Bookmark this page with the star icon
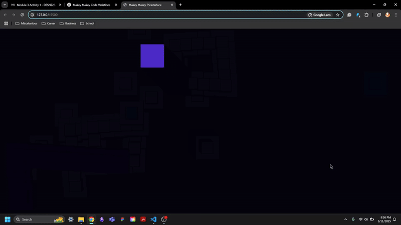Screen dimensions: 401x225 337,15
